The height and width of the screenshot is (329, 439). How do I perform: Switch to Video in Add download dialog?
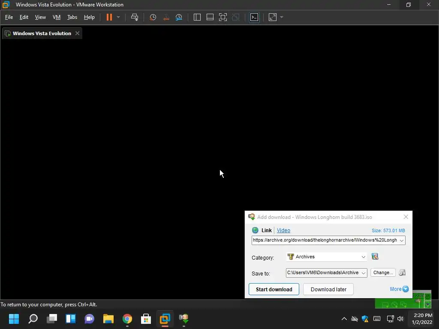[283, 230]
